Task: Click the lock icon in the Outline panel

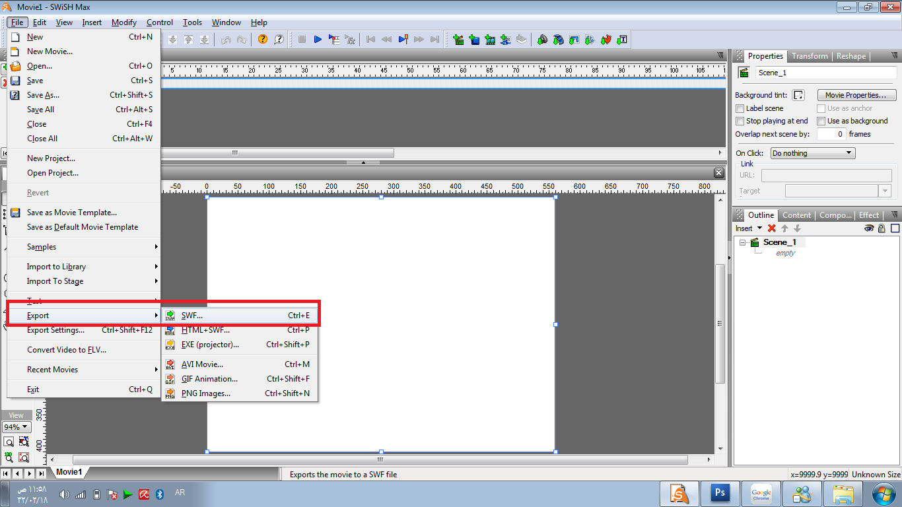Action: (882, 228)
